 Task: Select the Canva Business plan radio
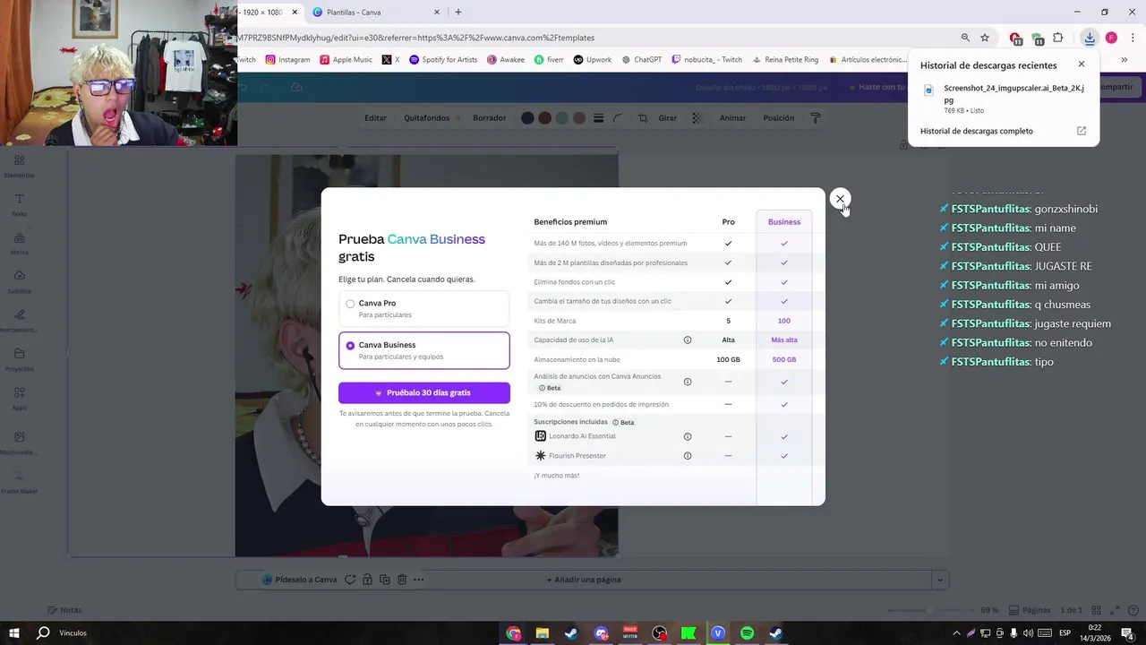tap(350, 346)
